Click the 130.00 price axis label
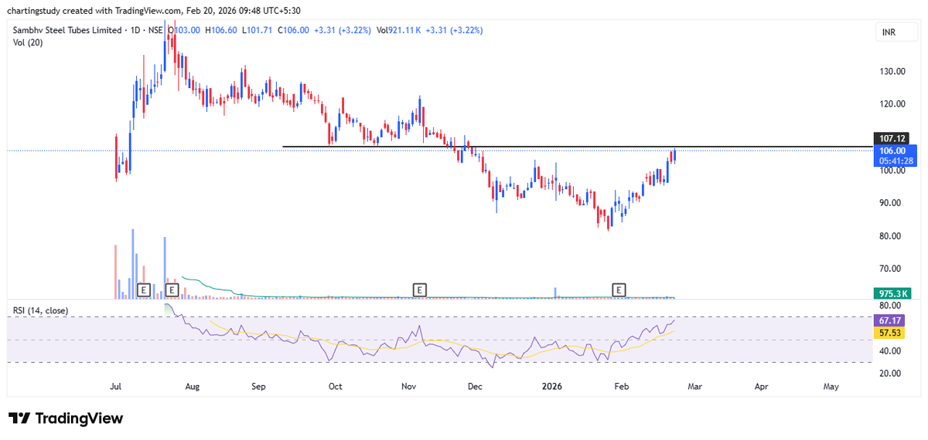Screen dimensions: 928x440 (x=892, y=72)
